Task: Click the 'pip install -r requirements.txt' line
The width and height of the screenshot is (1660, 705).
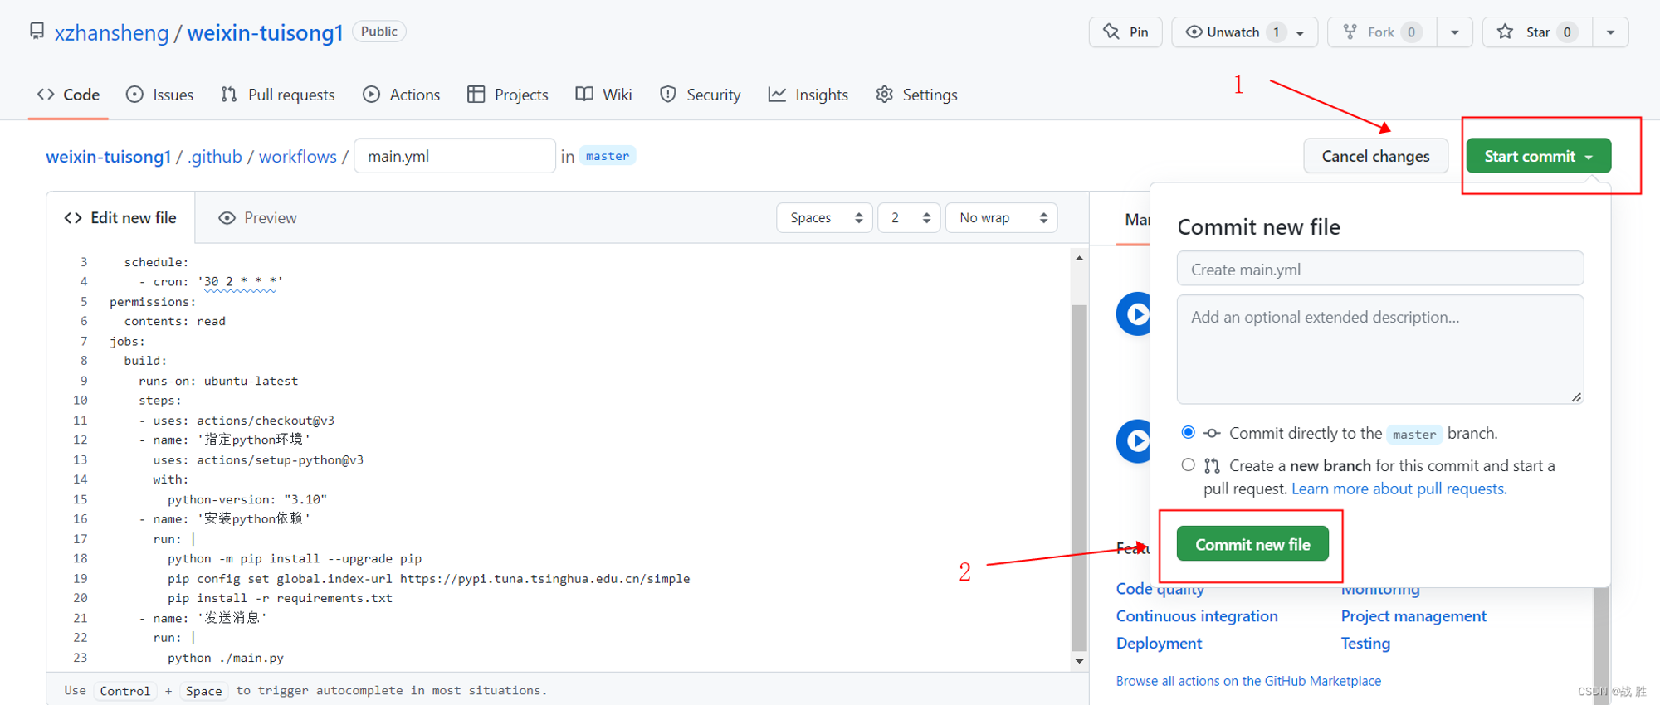Action: pyautogui.click(x=280, y=598)
